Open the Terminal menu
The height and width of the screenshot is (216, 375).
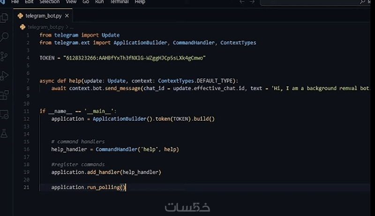click(x=119, y=2)
